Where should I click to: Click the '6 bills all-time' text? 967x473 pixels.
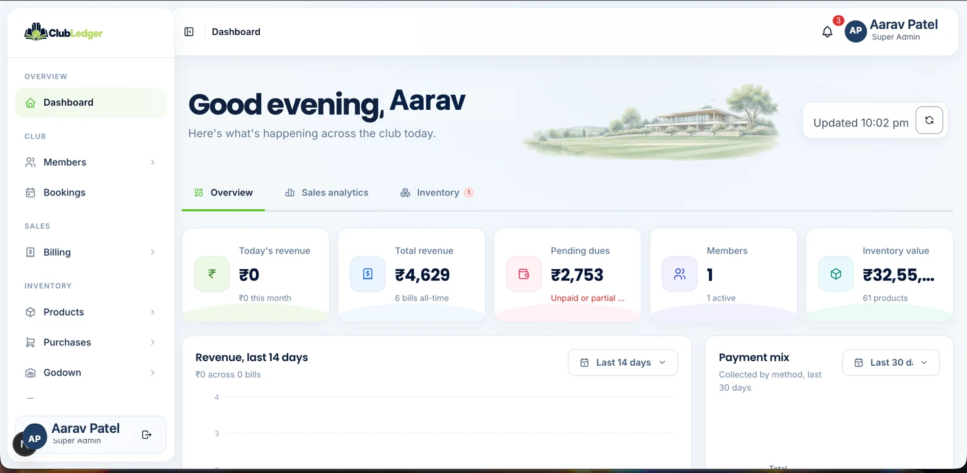tap(422, 298)
